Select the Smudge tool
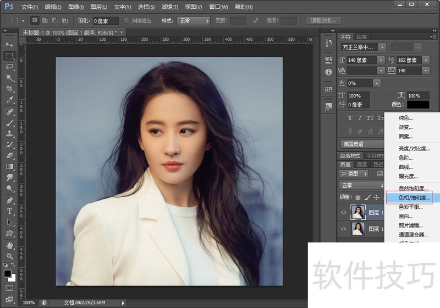Screen dimensions: 440x308 (9, 177)
